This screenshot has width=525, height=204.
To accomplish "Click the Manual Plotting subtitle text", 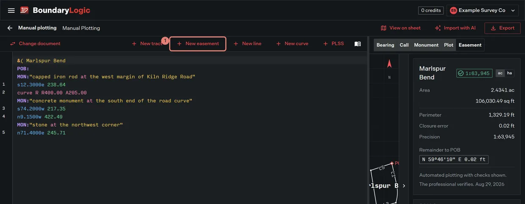I will point(81,28).
